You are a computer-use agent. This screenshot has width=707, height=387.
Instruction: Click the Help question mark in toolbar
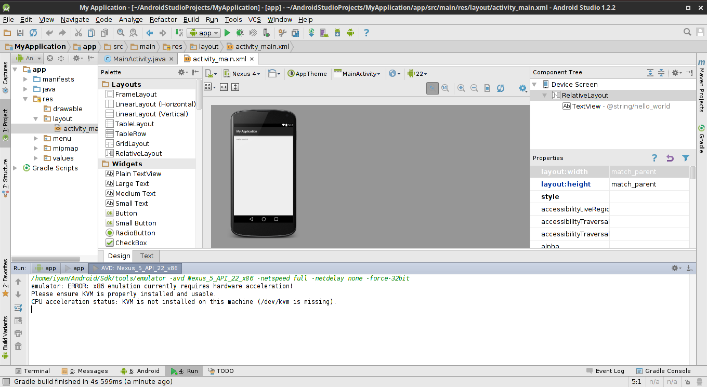(366, 33)
